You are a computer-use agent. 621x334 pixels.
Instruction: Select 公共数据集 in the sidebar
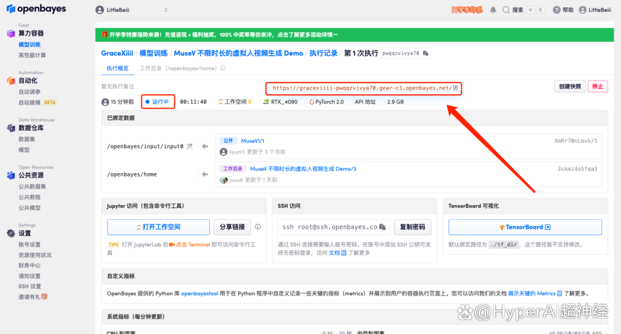point(32,186)
